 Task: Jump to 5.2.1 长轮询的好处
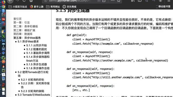click(x=32, y=80)
